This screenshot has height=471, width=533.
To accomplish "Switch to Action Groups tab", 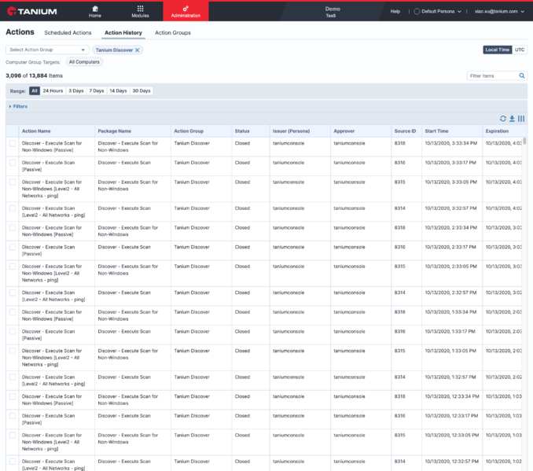I will point(173,33).
